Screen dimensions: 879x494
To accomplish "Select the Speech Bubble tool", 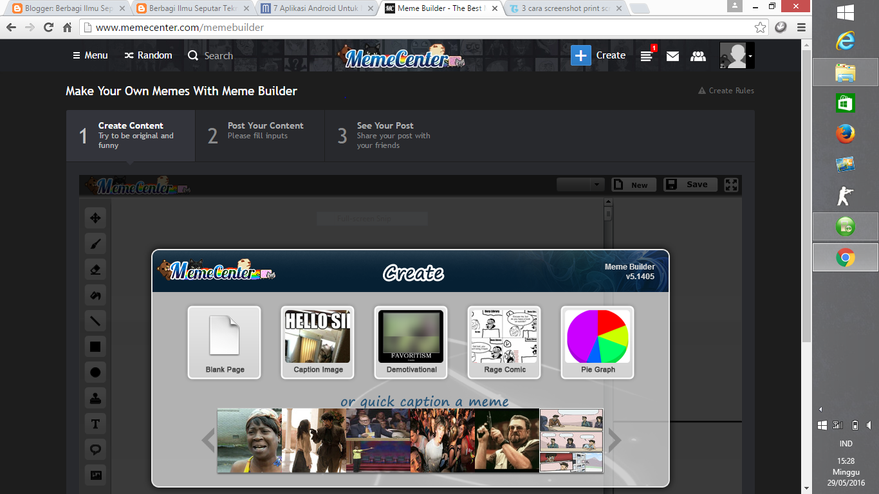I will pos(95,450).
